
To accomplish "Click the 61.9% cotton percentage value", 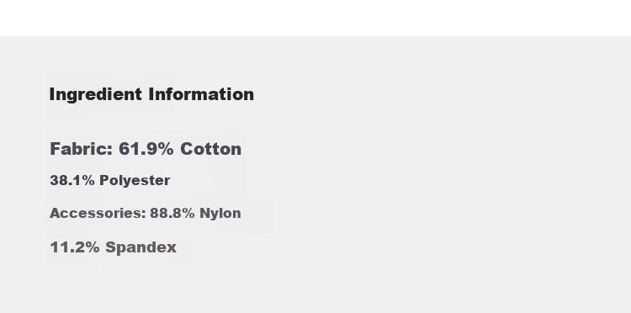I will coord(146,149).
